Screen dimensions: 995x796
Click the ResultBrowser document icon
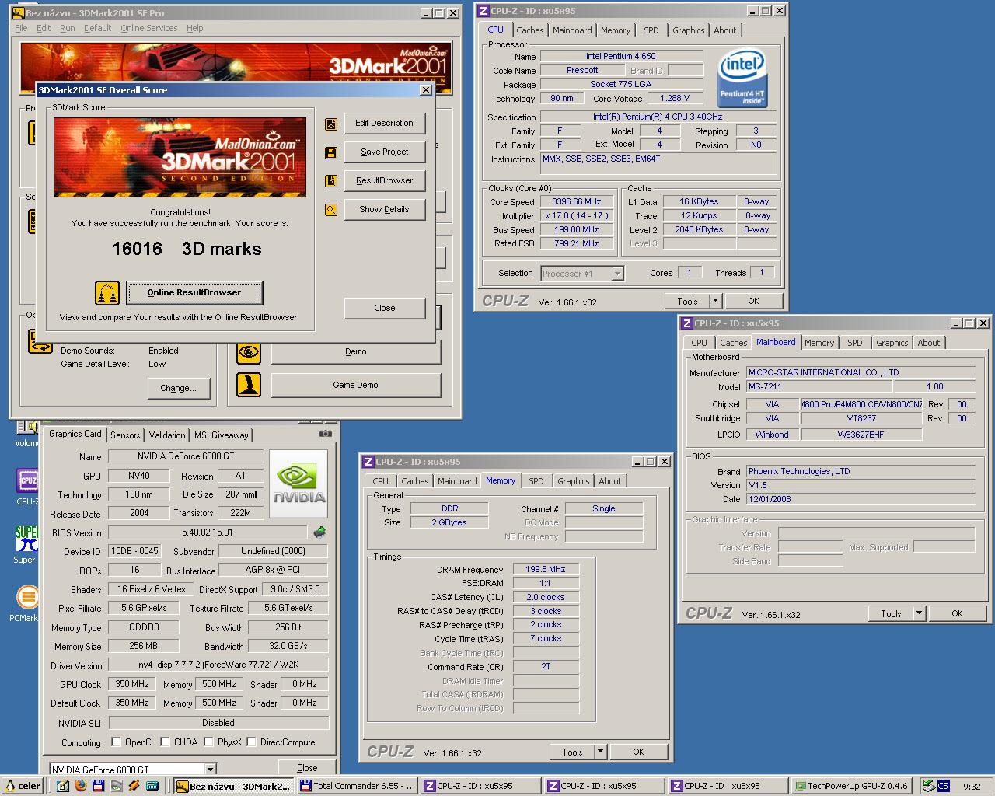pyautogui.click(x=331, y=181)
